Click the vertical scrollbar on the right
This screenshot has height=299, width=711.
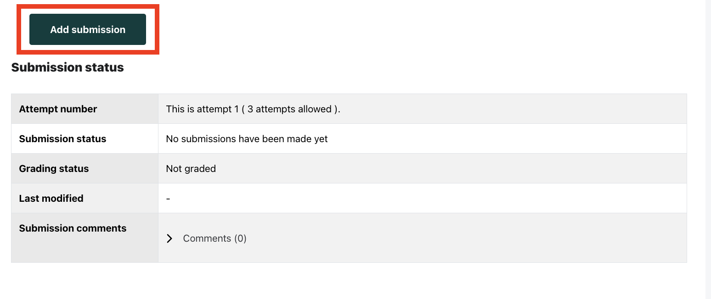point(708,138)
